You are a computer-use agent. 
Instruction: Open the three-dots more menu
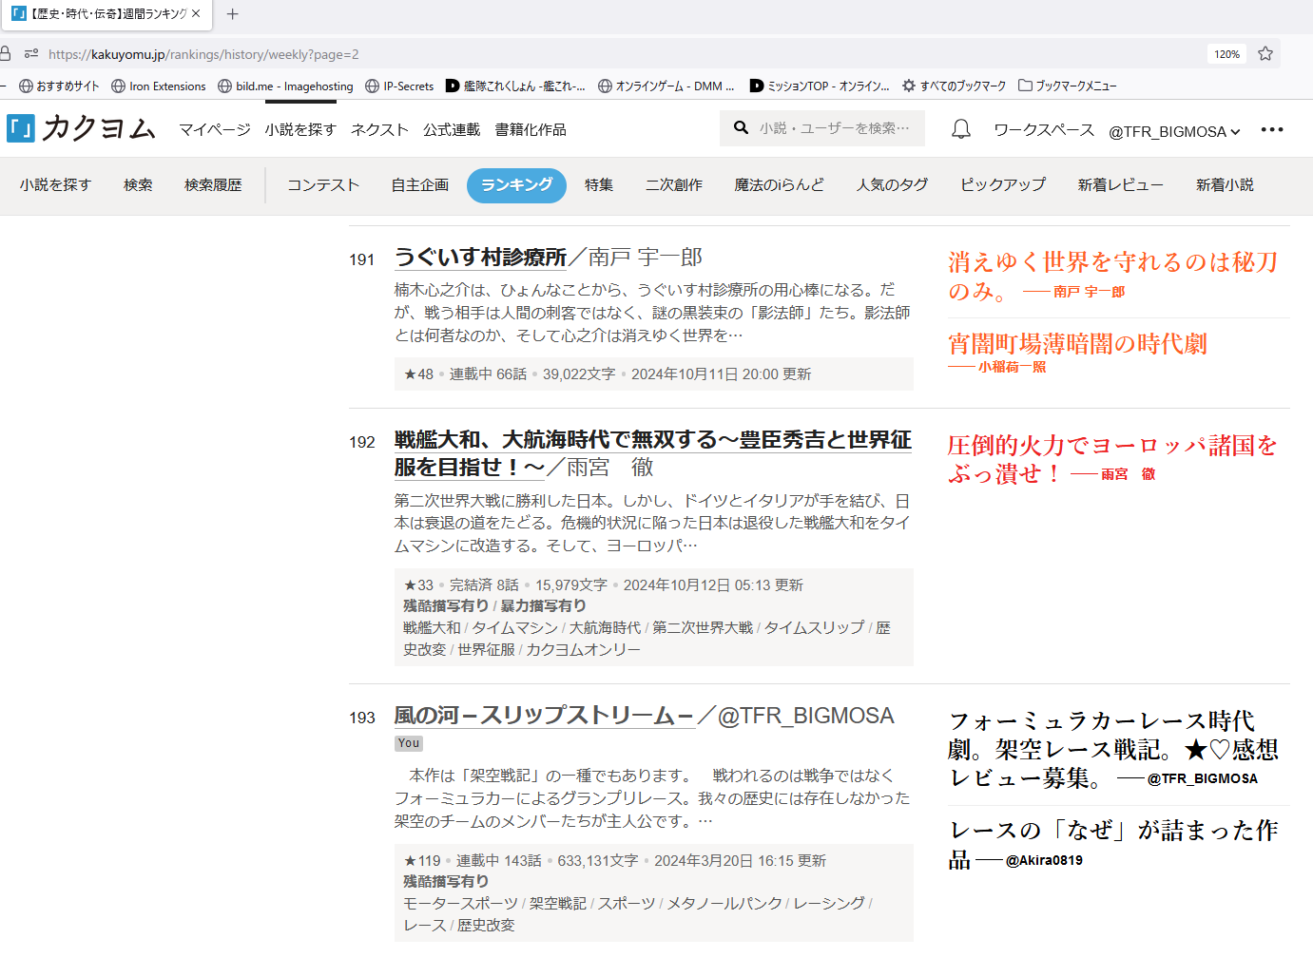tap(1271, 129)
